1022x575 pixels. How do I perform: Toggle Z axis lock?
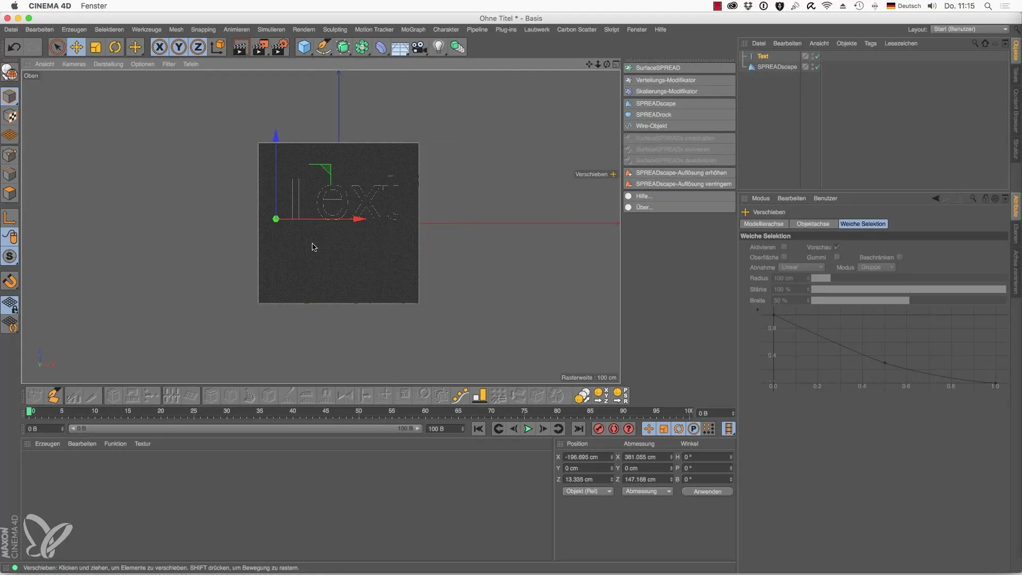coord(198,47)
